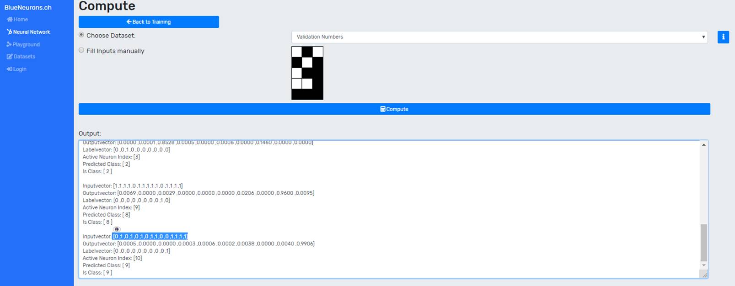This screenshot has height=286, width=735.
Task: Click the left arrow icon on Back to Training
Action: coord(129,22)
